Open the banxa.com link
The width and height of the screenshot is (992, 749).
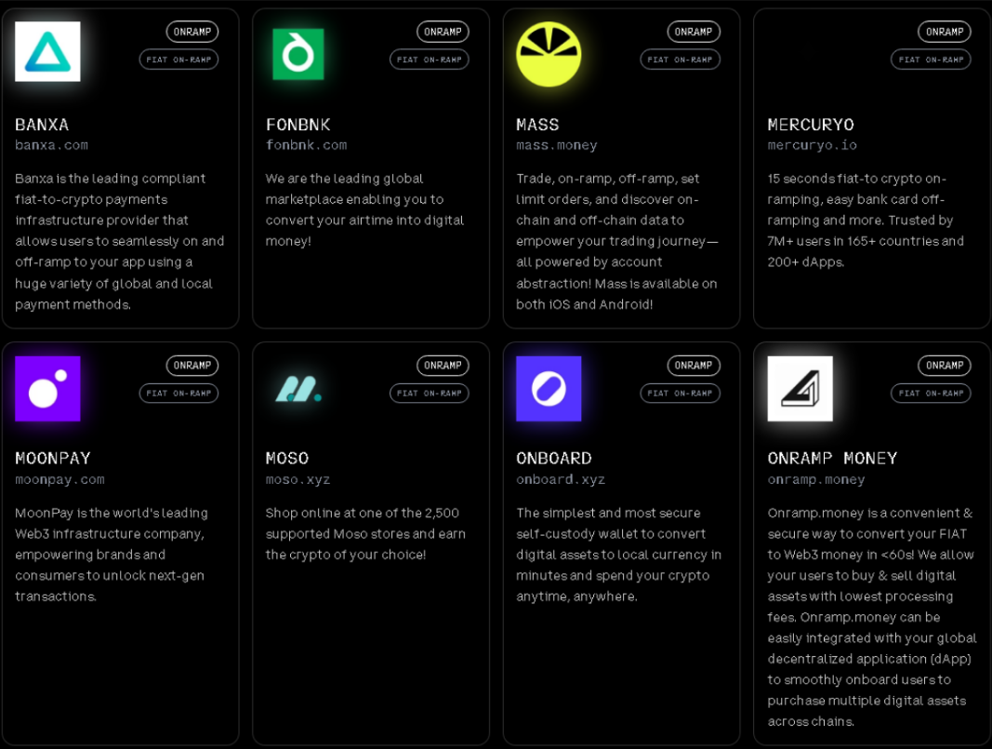pyautogui.click(x=51, y=145)
